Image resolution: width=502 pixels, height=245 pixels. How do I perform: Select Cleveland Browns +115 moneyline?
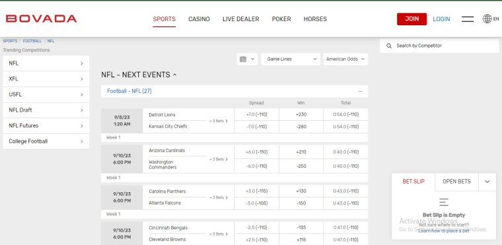click(x=301, y=240)
